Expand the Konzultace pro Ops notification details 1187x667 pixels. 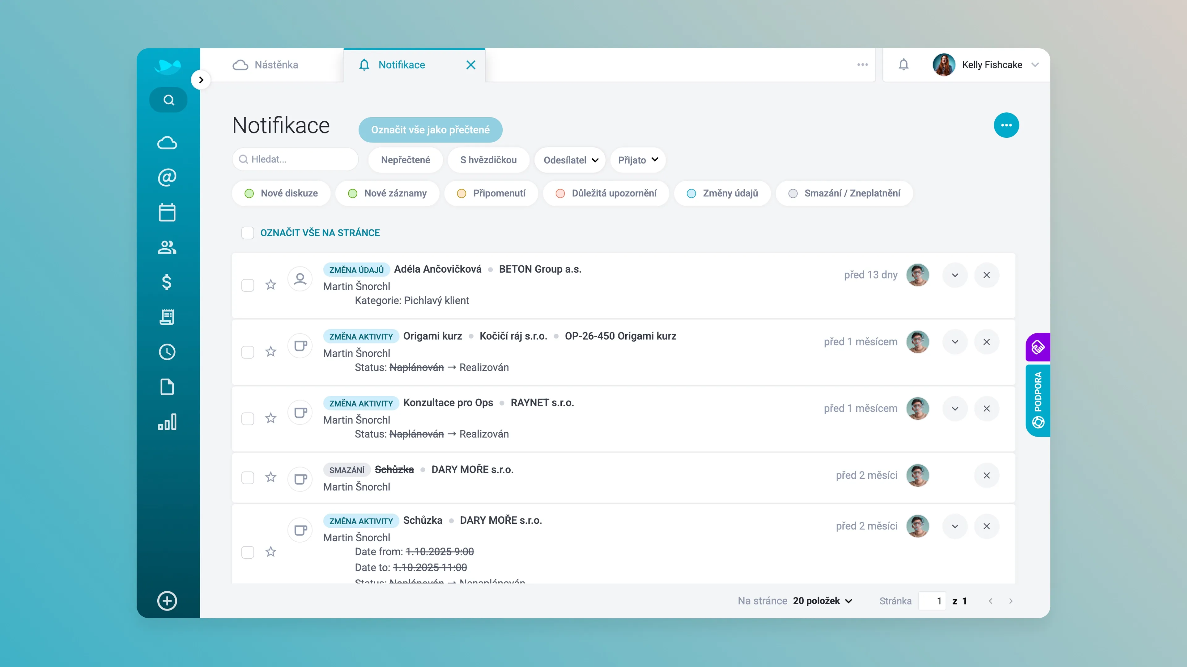955,409
